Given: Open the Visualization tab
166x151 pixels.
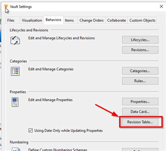Looking at the screenshot, I should click(32, 20).
